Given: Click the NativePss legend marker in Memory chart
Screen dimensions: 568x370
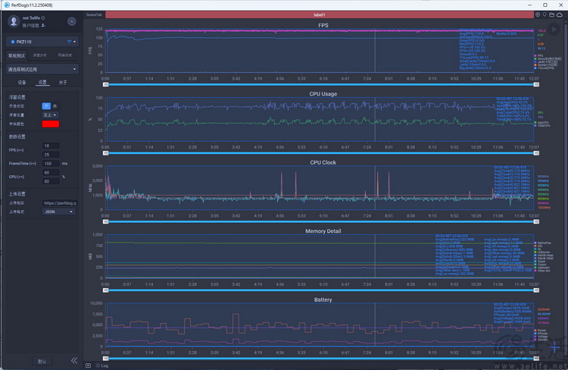Looking at the screenshot, I should 535,243.
